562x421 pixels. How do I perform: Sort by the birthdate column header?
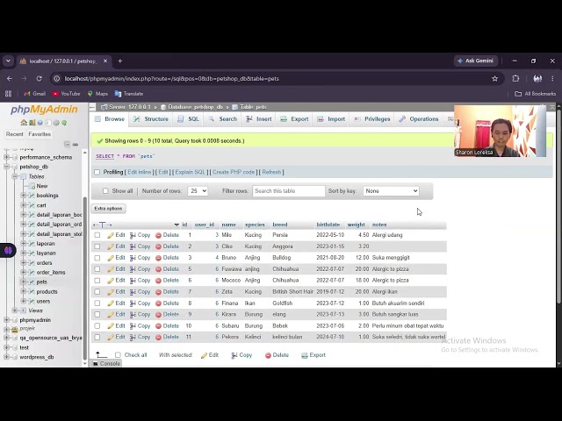(328, 225)
